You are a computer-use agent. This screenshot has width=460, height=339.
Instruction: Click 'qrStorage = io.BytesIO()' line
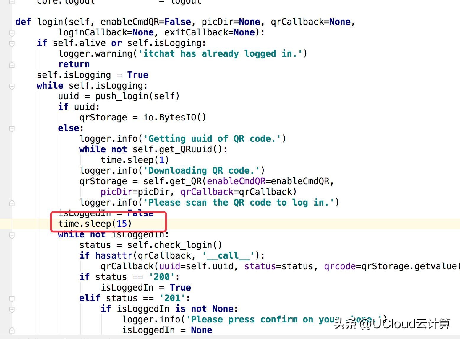pyautogui.click(x=143, y=118)
